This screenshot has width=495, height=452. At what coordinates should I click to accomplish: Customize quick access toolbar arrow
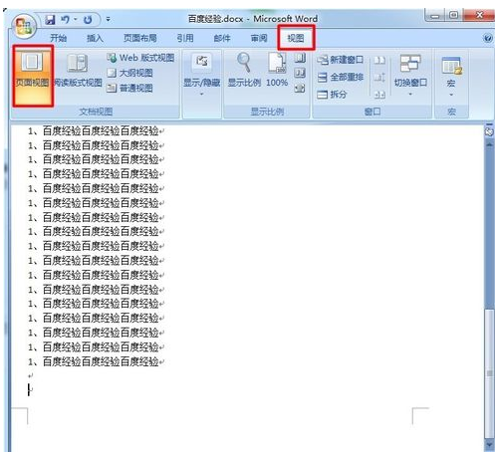tap(108, 20)
